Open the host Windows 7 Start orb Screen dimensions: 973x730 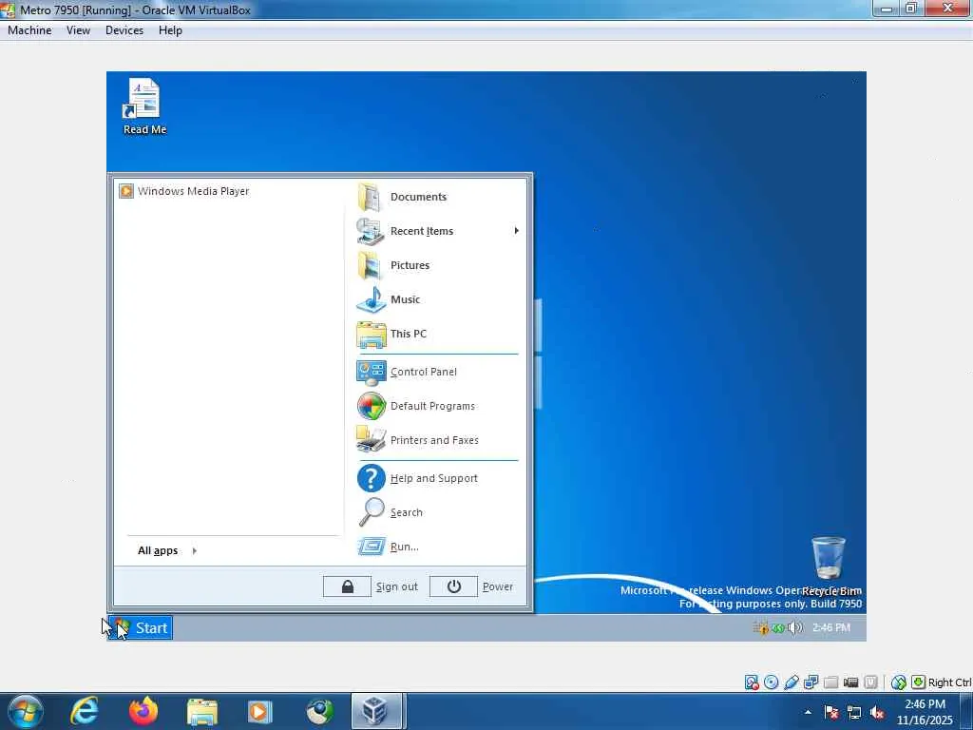click(x=26, y=712)
